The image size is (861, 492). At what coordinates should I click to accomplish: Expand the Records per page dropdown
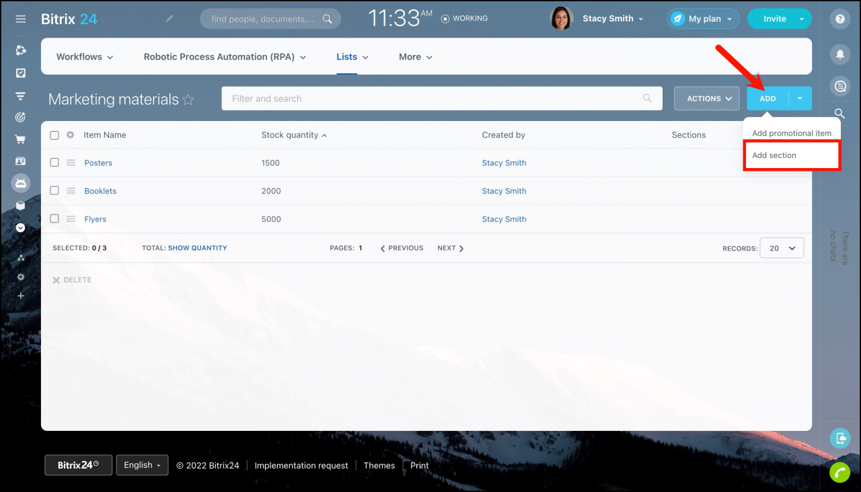pos(782,248)
